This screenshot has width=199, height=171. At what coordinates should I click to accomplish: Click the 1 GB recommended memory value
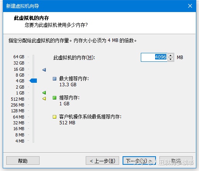(x=64, y=104)
